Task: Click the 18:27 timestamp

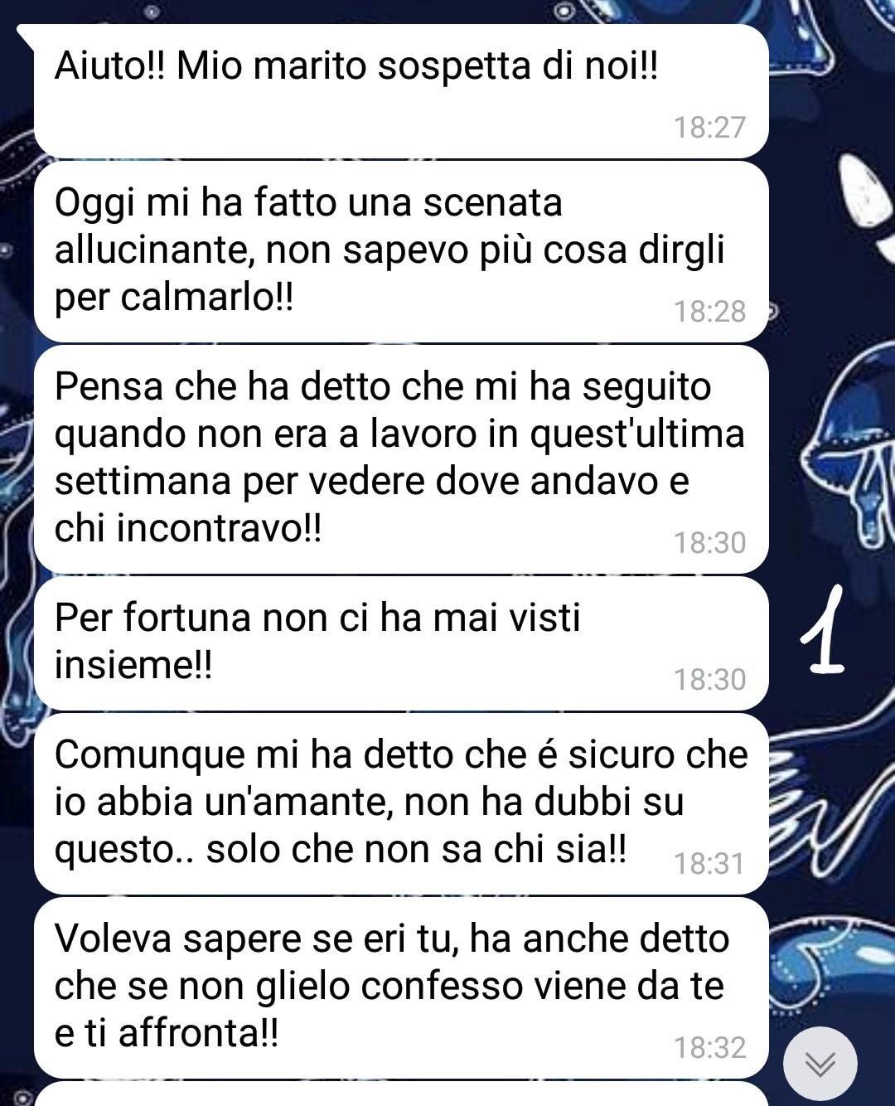Action: pos(709,128)
